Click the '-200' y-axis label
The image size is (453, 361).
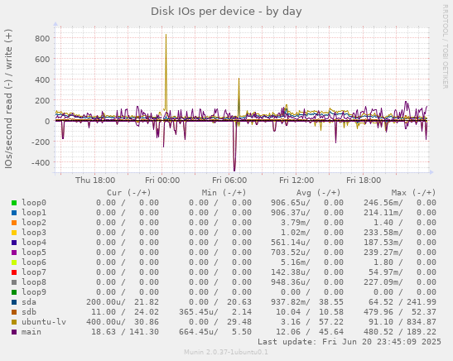click(x=41, y=142)
